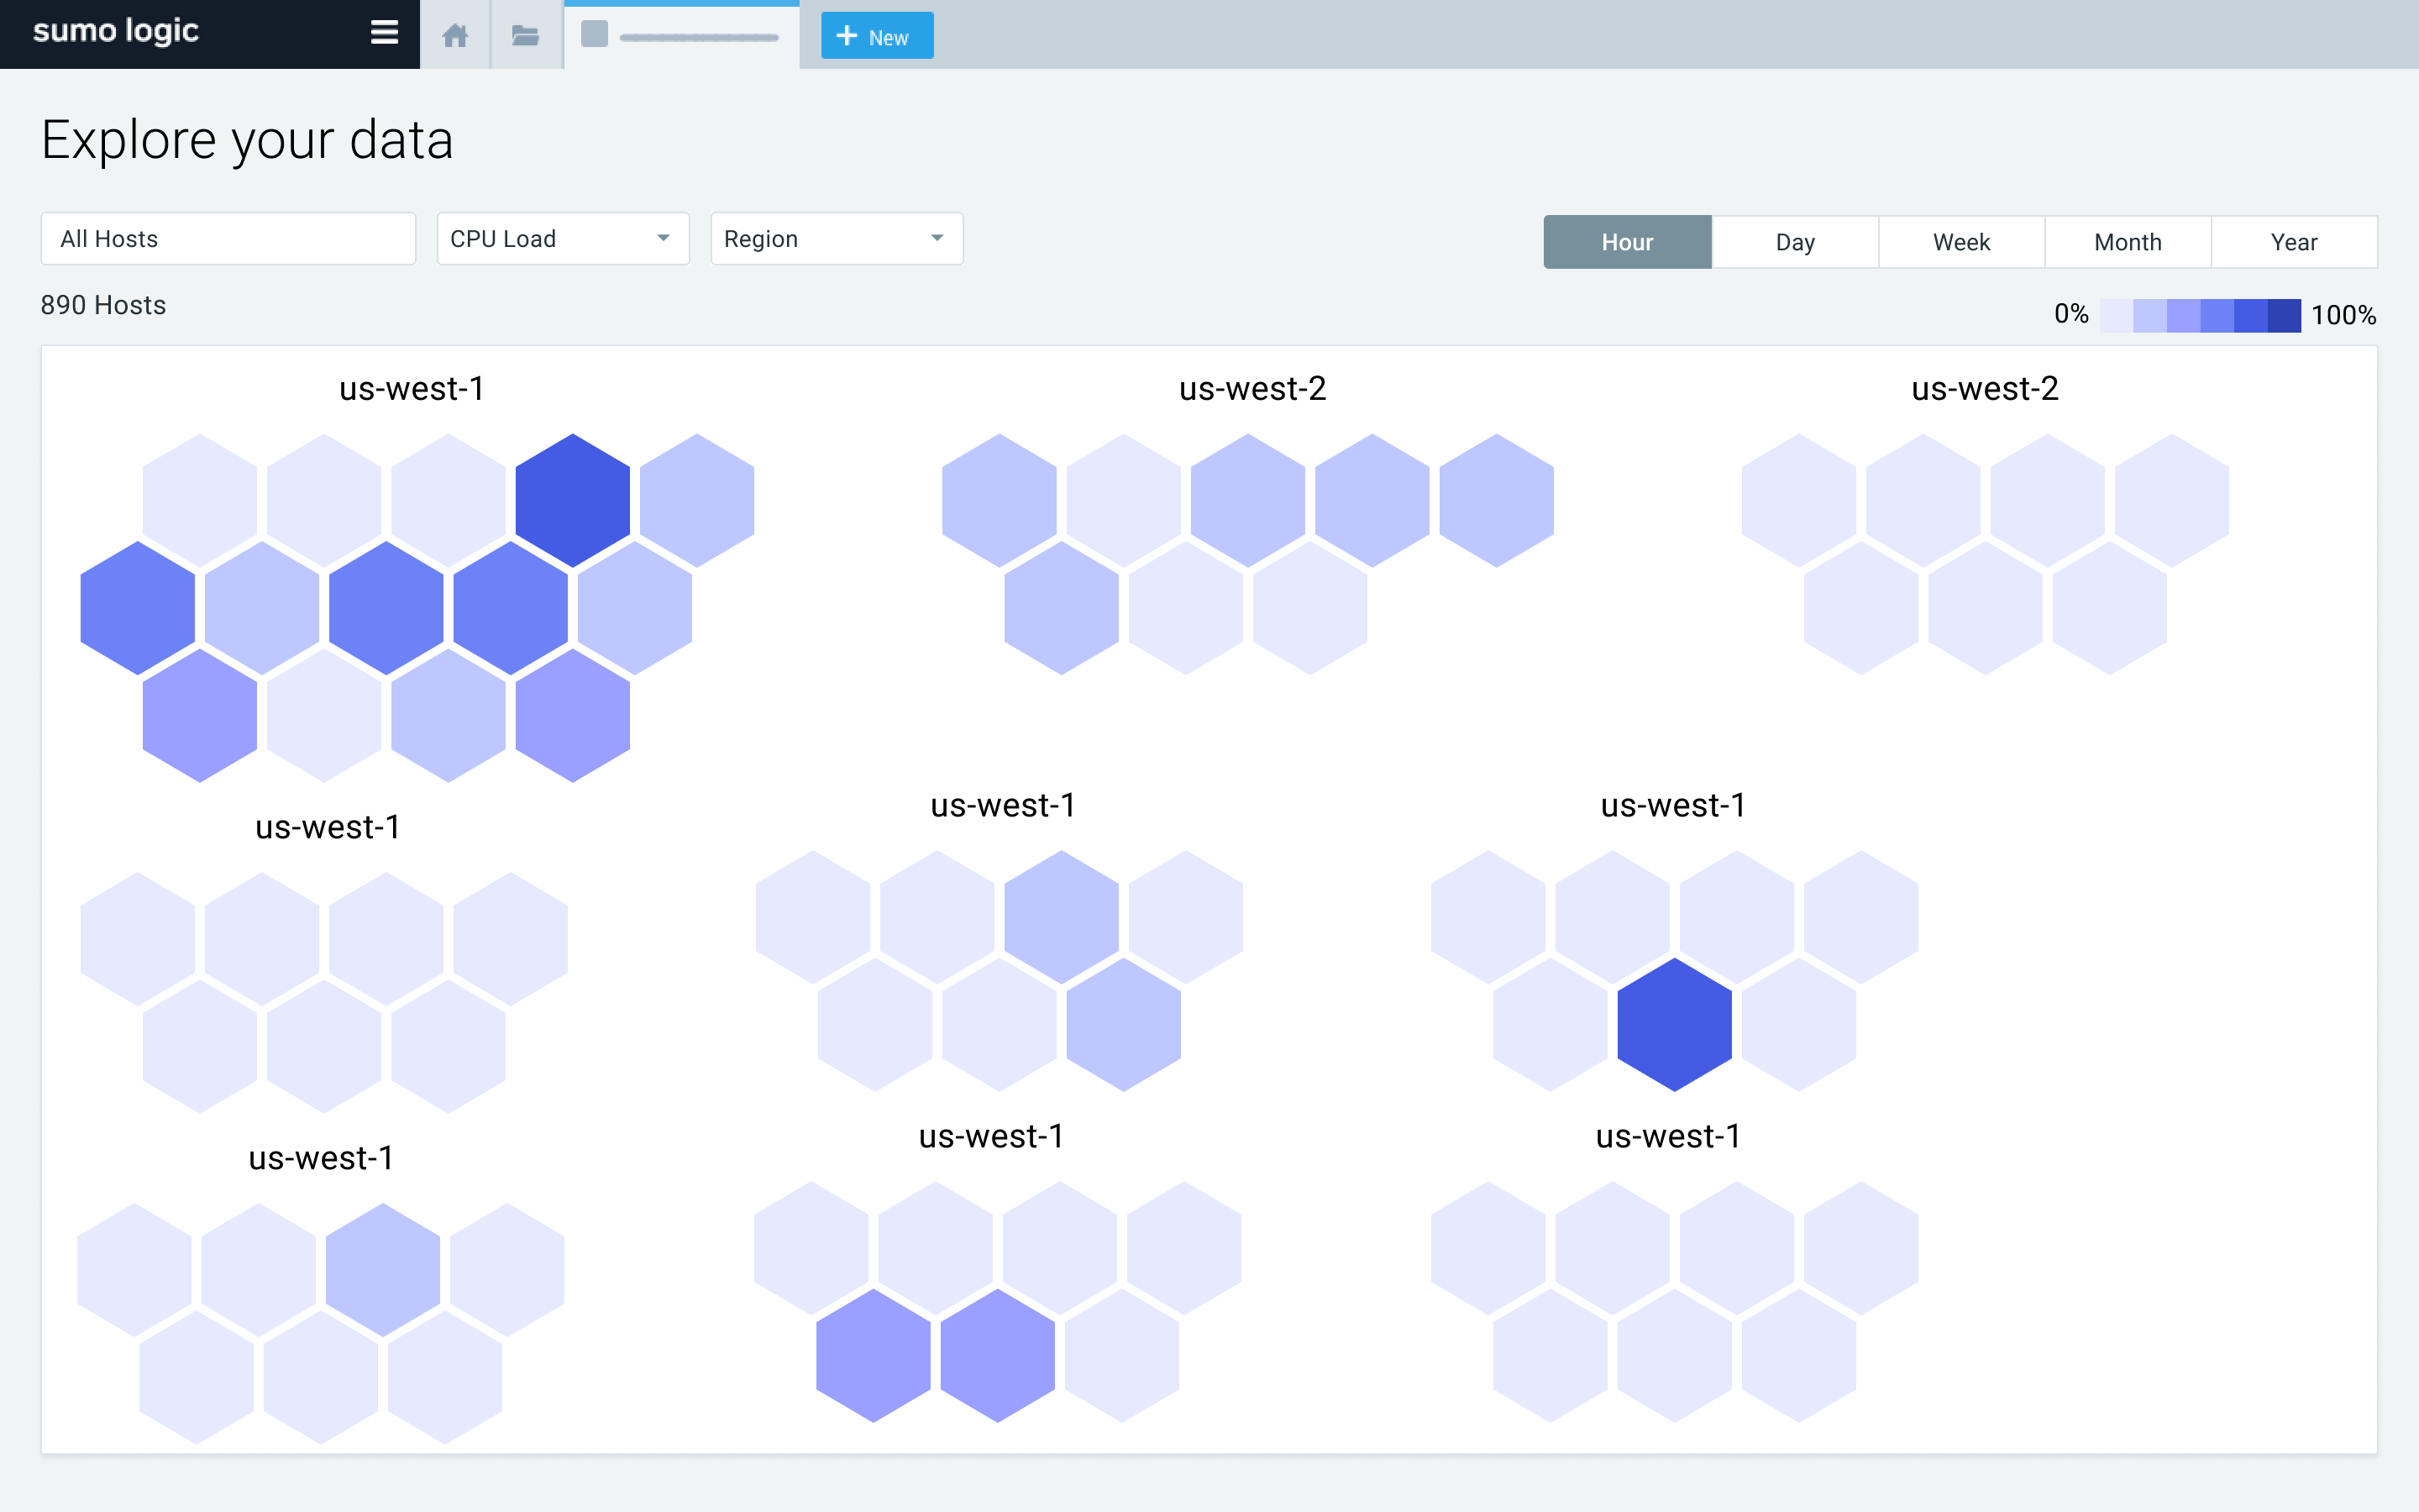
Task: Open the Library folder icon
Action: click(x=526, y=36)
